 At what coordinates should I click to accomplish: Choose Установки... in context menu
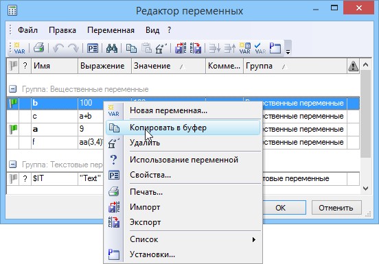183,254
